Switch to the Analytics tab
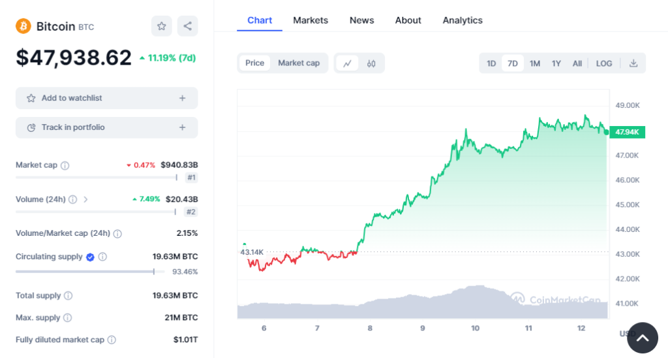 pos(463,20)
